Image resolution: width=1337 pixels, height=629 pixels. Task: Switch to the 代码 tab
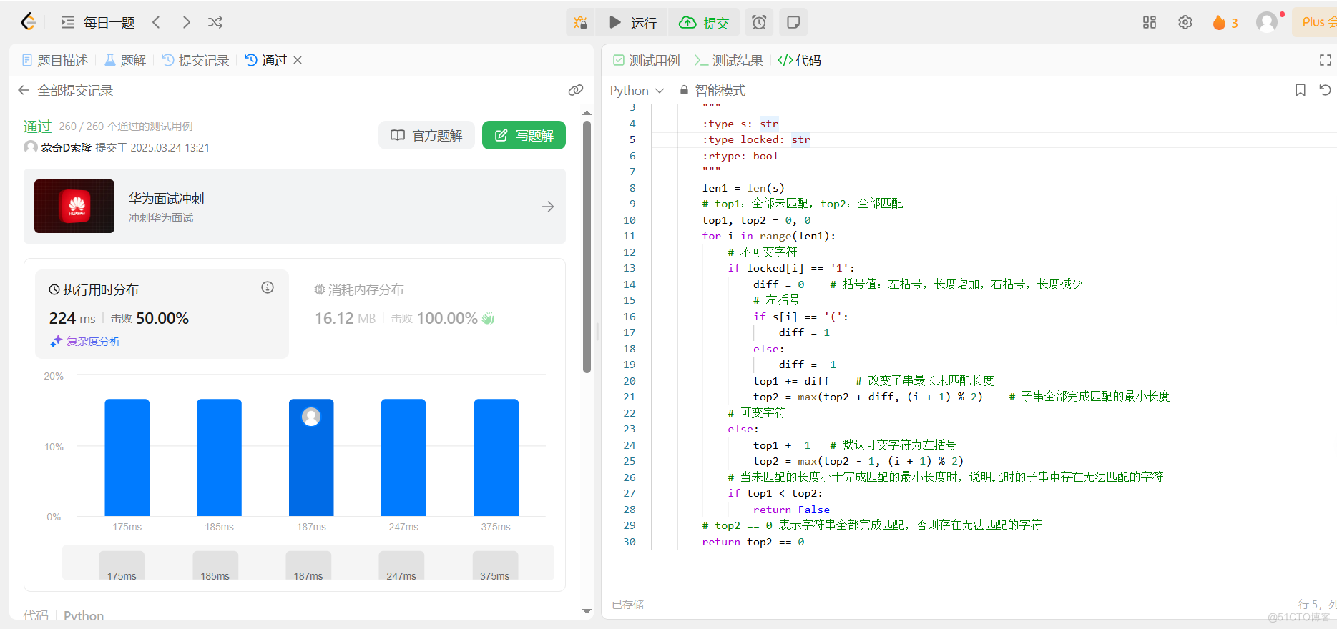(799, 61)
